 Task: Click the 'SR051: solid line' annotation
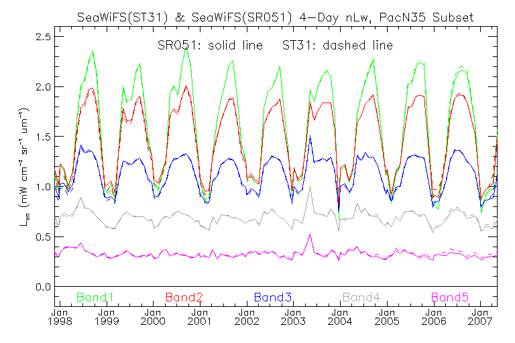(x=210, y=46)
